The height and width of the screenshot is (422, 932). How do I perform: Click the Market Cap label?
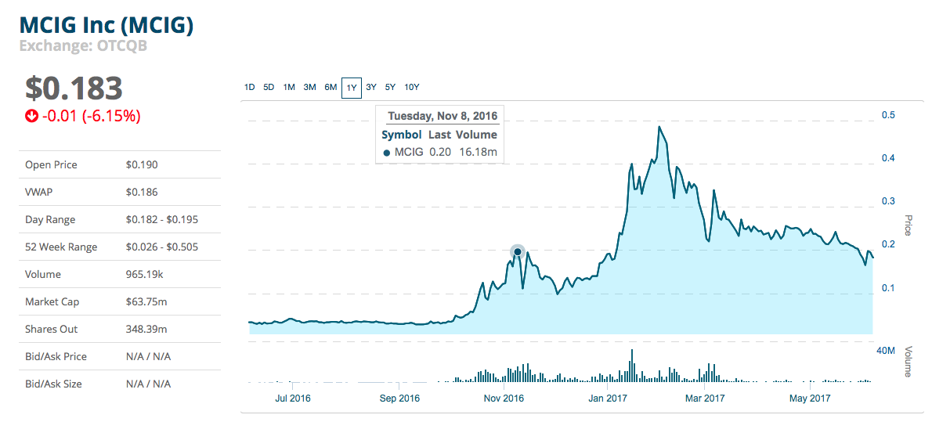[x=51, y=302]
